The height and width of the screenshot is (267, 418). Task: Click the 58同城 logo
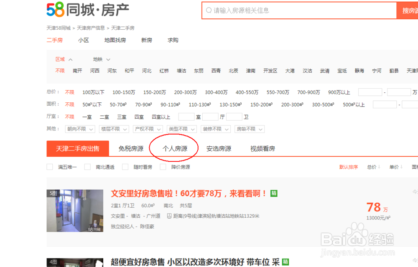coord(88,10)
